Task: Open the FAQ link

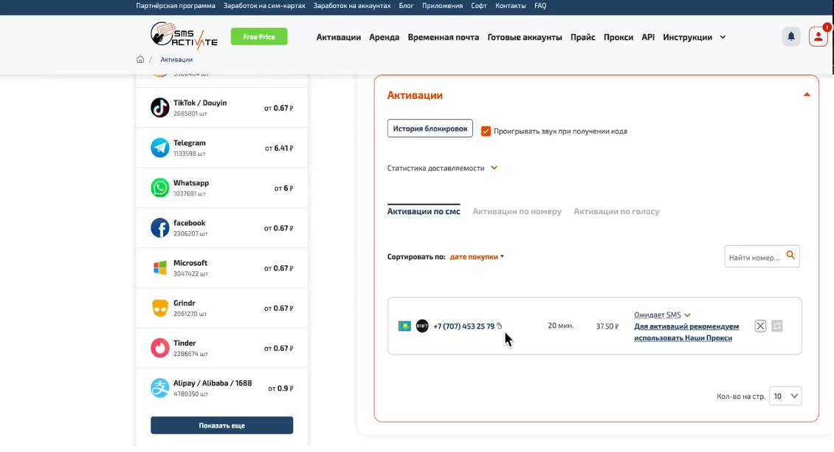Action: [x=540, y=6]
